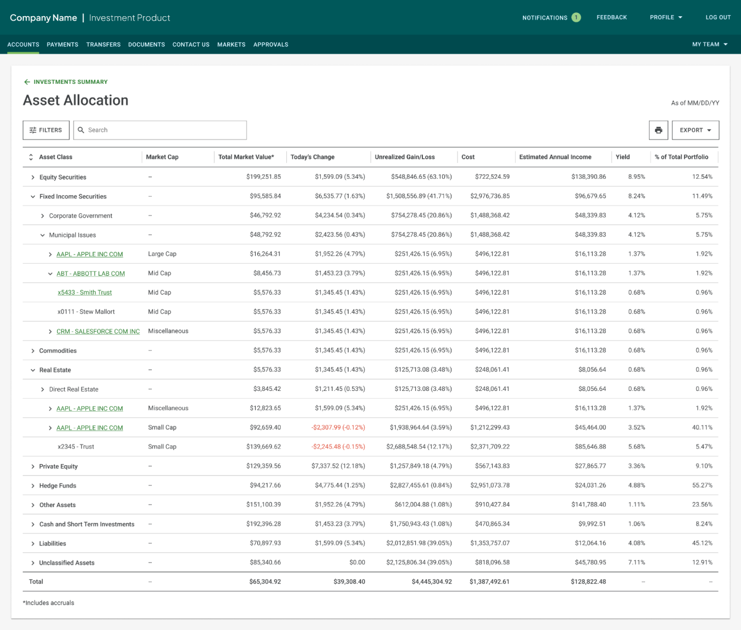The width and height of the screenshot is (741, 630).
Task: Collapse the Municipal Issues row
Action: tap(42, 235)
